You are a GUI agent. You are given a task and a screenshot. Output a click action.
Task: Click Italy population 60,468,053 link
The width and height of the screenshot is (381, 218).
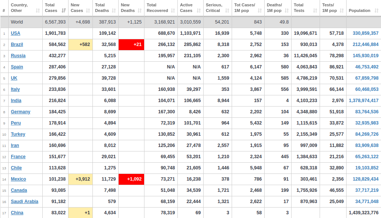point(367,89)
